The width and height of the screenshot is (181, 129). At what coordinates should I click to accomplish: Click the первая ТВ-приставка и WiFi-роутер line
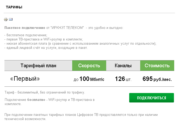click(43, 39)
